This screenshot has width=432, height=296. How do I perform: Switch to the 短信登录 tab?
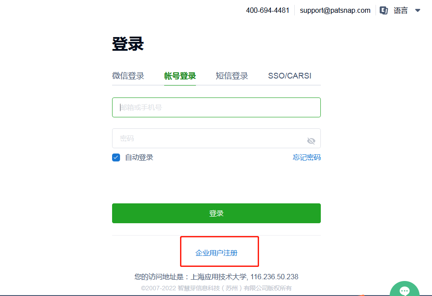(x=232, y=76)
